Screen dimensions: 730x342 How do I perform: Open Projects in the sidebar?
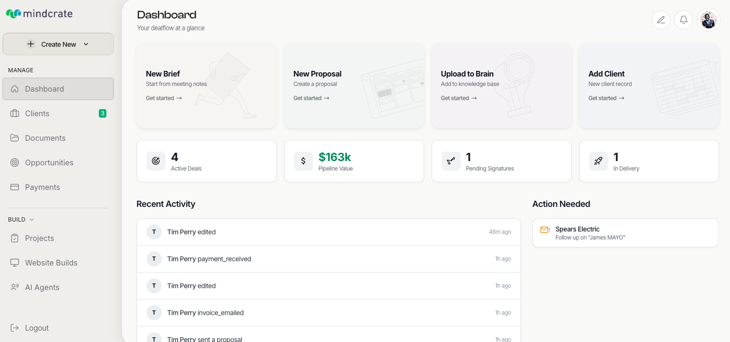pyautogui.click(x=58, y=238)
